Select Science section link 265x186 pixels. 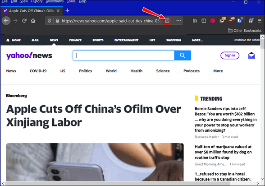pyautogui.click(x=163, y=71)
